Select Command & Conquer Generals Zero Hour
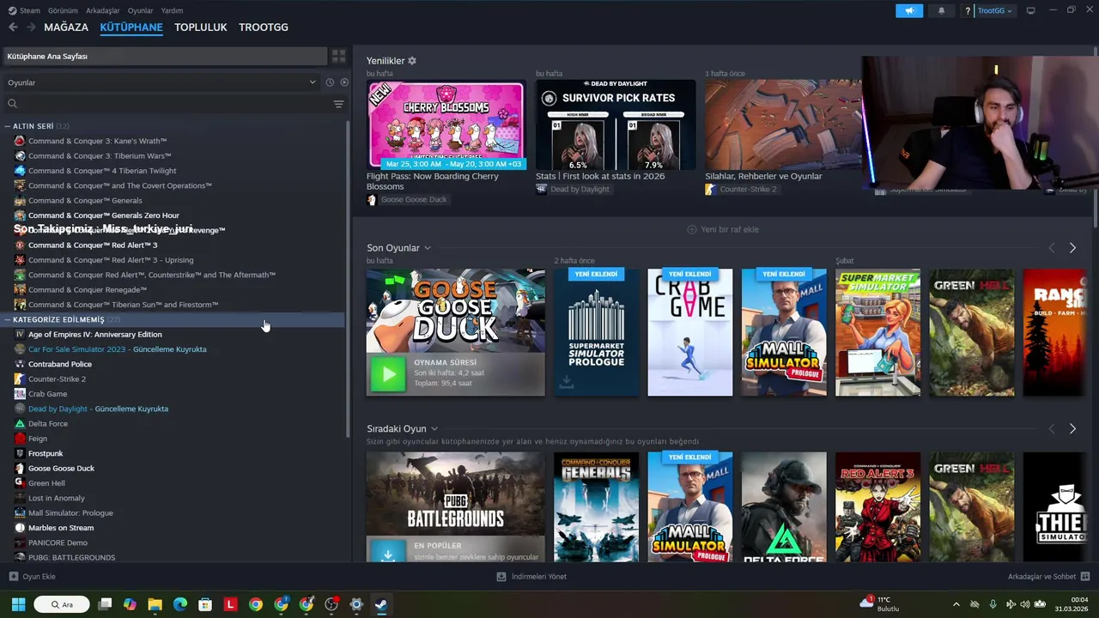Viewport: 1099px width, 618px height. [103, 215]
